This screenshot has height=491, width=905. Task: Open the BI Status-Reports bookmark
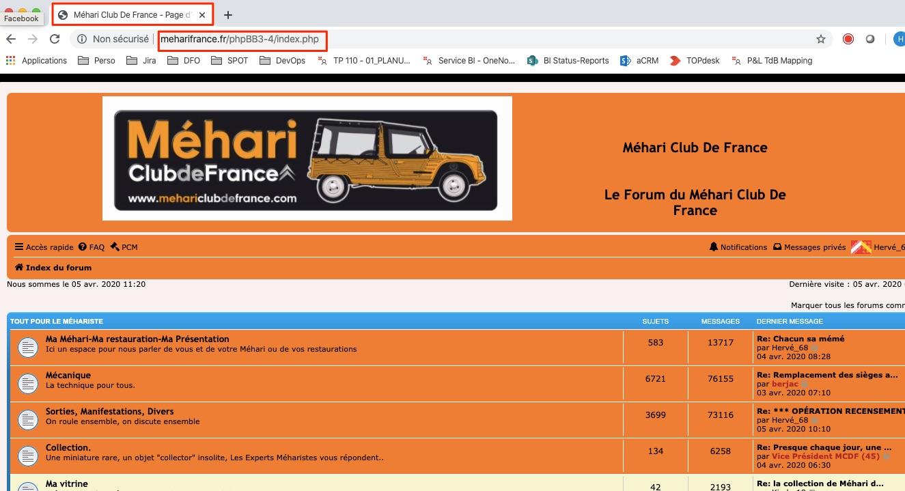(x=568, y=61)
